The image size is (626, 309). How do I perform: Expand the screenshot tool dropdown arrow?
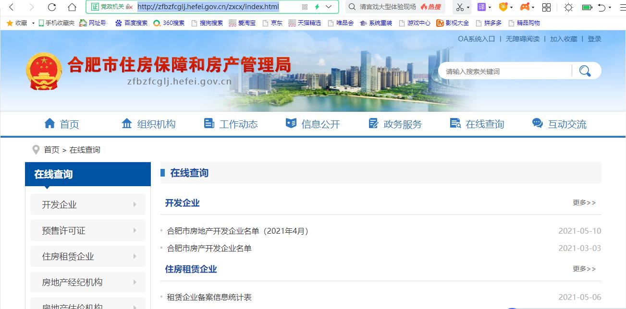pyautogui.click(x=468, y=8)
